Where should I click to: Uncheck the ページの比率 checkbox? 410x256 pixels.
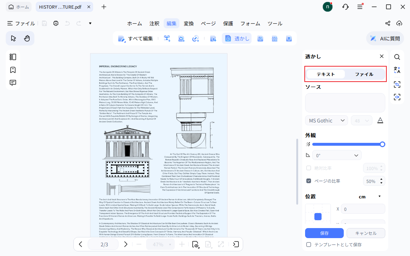click(x=309, y=181)
